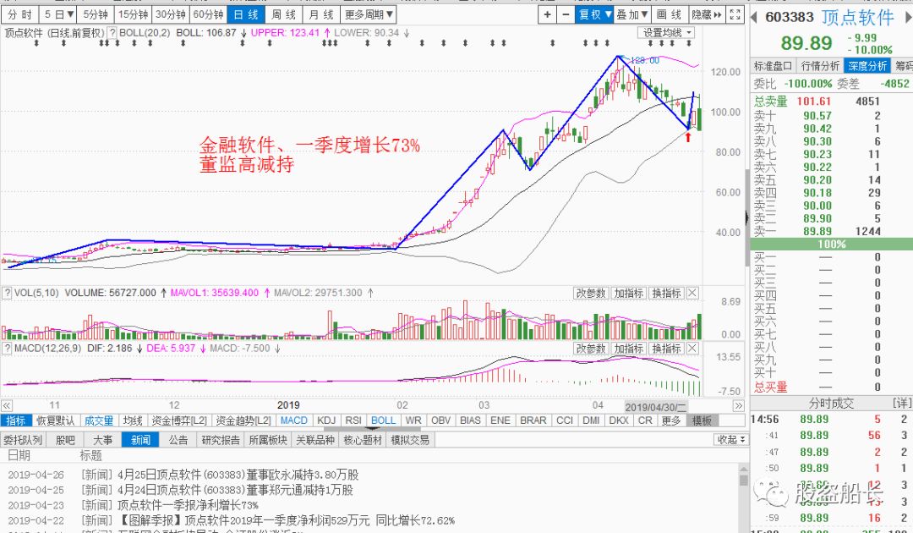Switch to the 所属板块 tab
This screenshot has width=913, height=533.
click(x=268, y=440)
